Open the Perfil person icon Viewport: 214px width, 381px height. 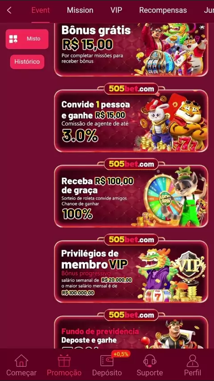pyautogui.click(x=193, y=360)
